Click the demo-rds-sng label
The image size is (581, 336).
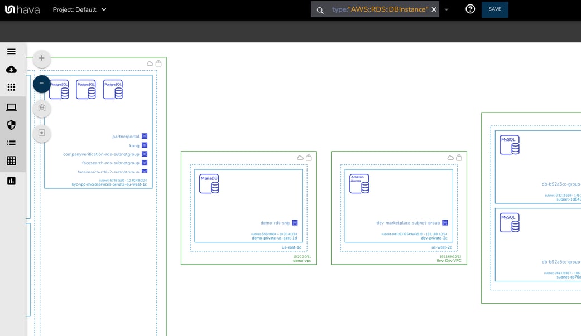275,223
